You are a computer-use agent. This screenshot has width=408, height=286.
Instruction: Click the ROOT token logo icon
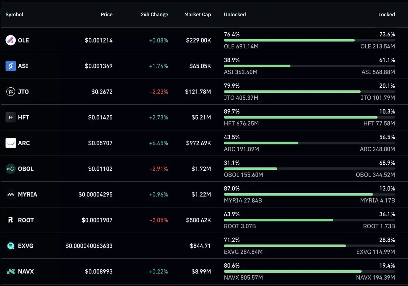tap(11, 220)
